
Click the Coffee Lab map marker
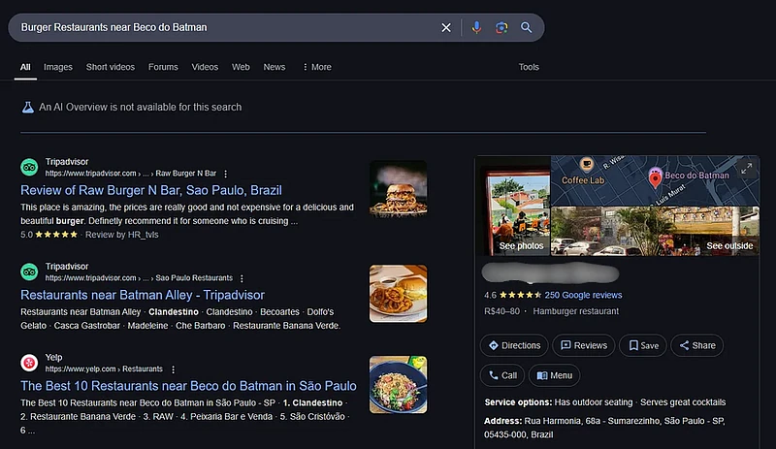(x=587, y=164)
